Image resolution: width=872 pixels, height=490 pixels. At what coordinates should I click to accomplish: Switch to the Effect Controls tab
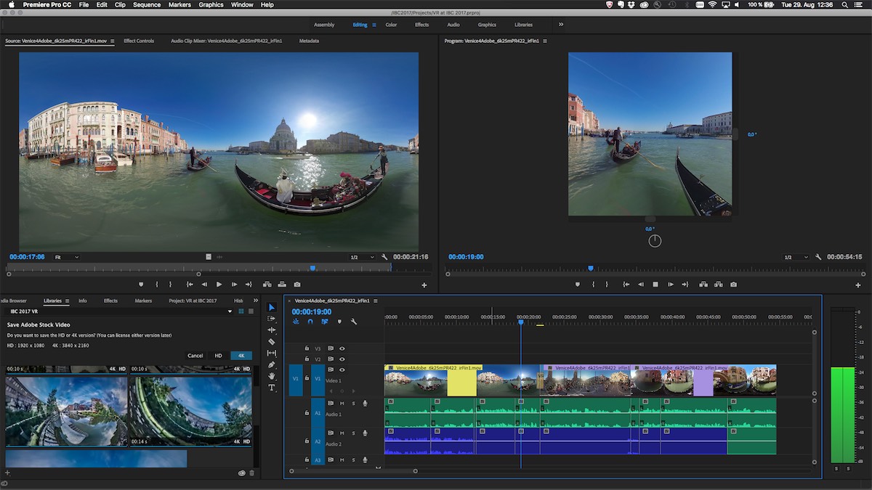[138, 41]
